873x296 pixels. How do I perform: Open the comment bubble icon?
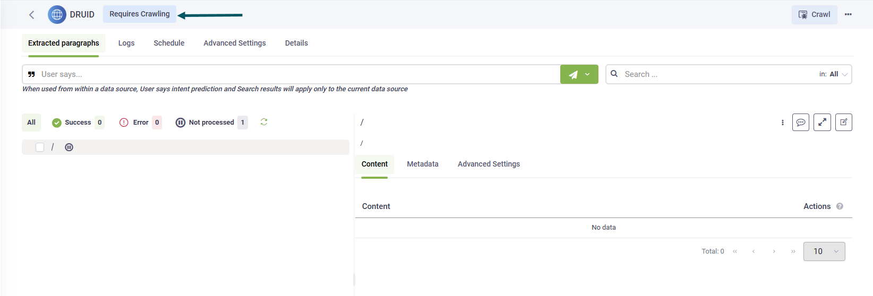coord(800,123)
